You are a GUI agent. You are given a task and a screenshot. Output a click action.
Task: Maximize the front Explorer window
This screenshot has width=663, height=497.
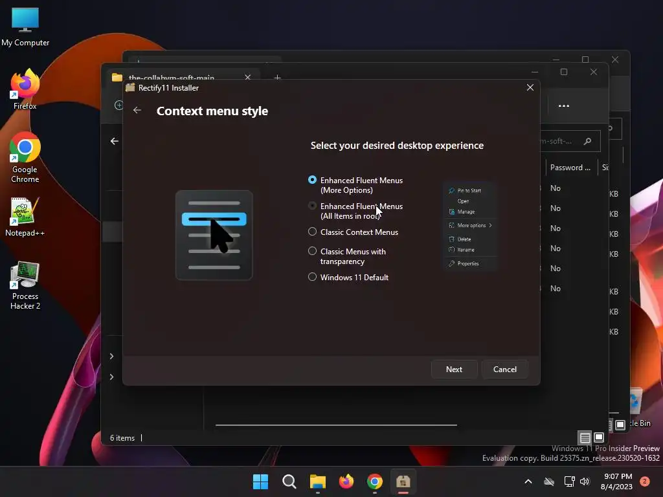click(564, 72)
